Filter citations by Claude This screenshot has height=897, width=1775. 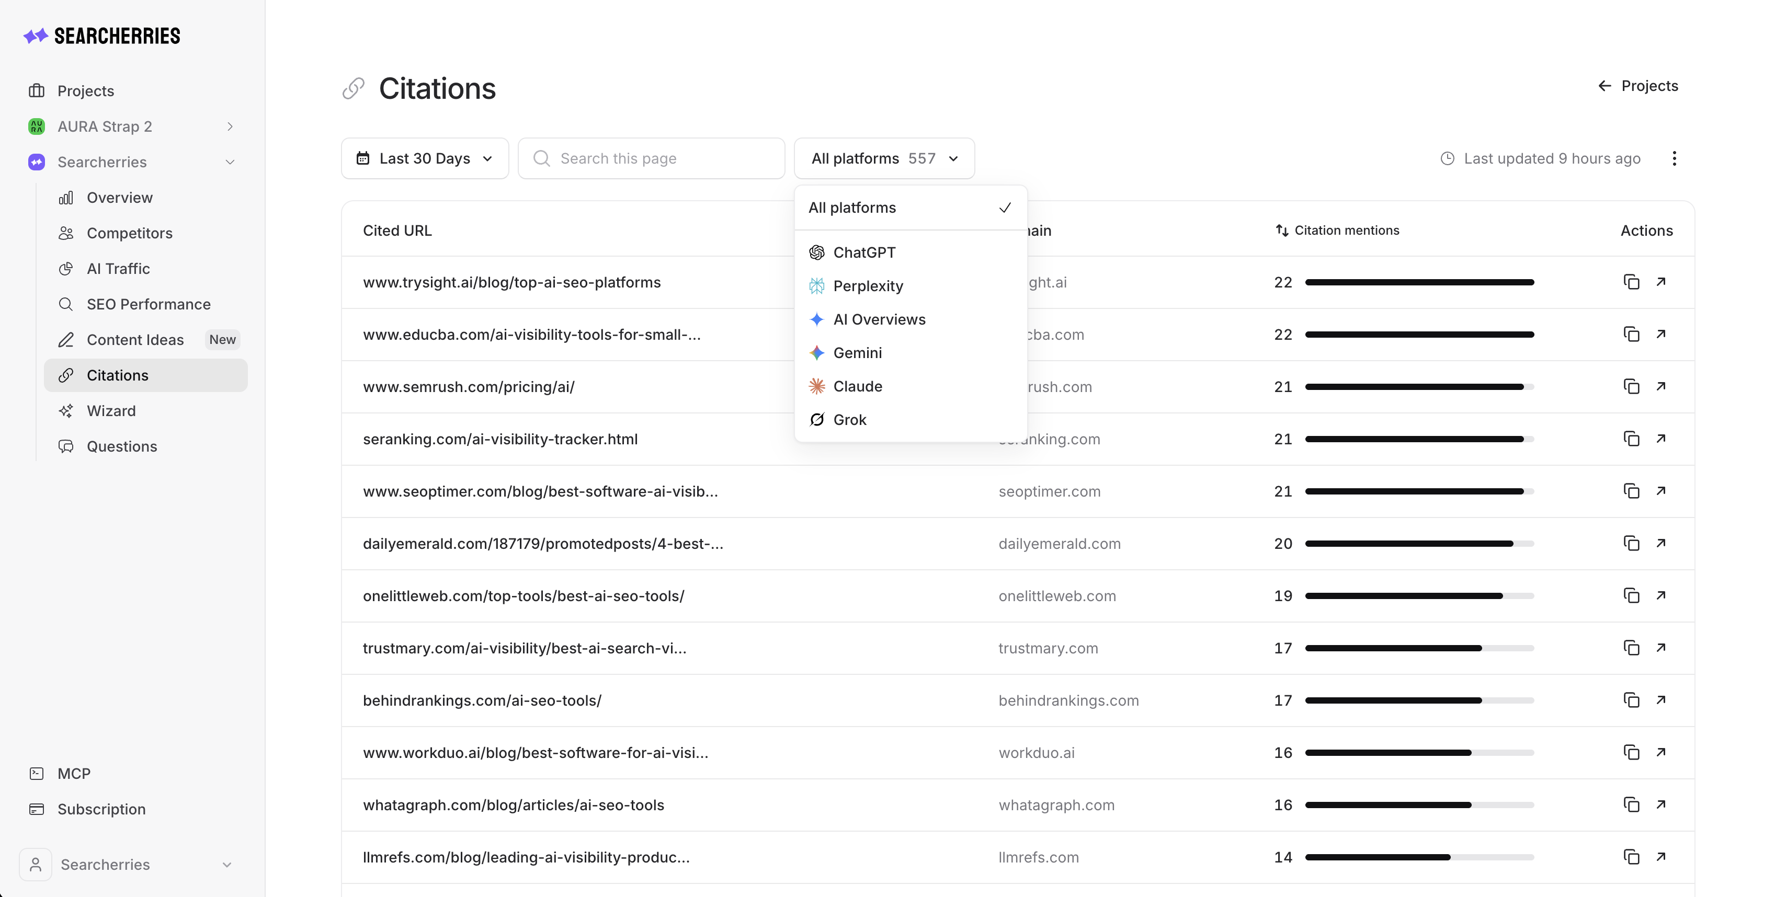click(910, 386)
